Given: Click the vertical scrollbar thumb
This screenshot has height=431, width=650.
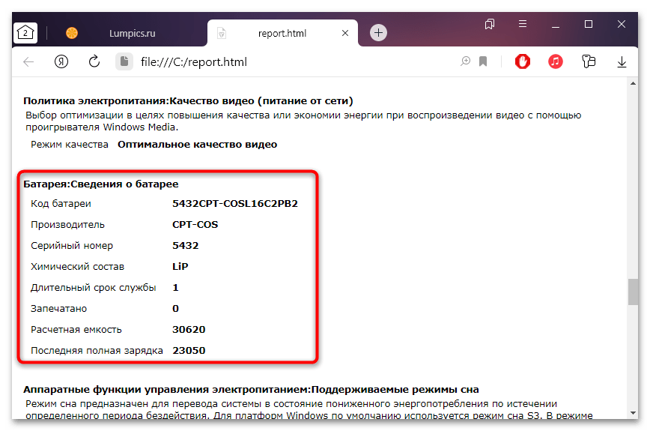Looking at the screenshot, I should [x=633, y=292].
